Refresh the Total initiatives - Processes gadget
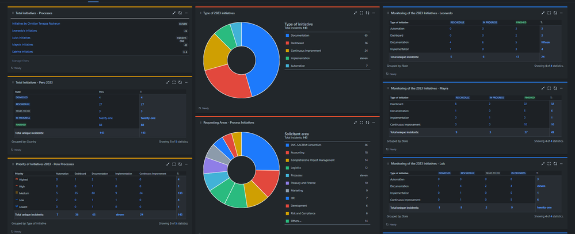 tap(180, 13)
